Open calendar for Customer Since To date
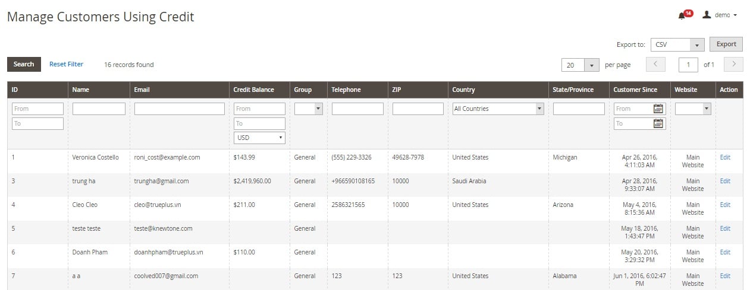 click(x=658, y=123)
